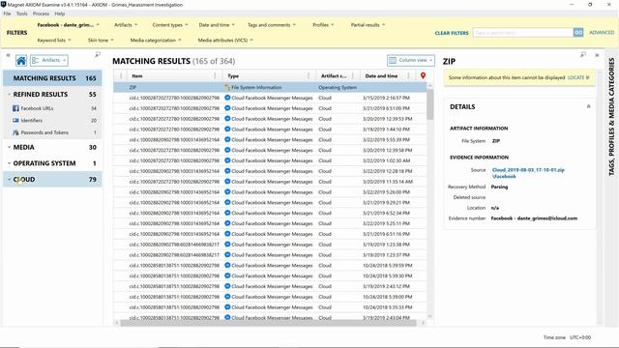
Task: Pin the details pane with the pushpin icon
Action: coord(583,55)
